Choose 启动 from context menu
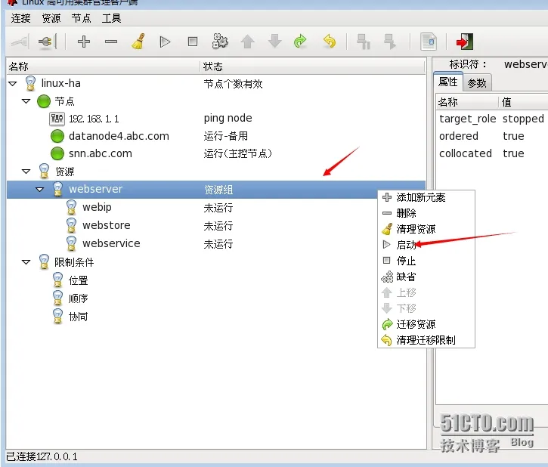Viewport: 548px width, 467px height. (x=426, y=245)
